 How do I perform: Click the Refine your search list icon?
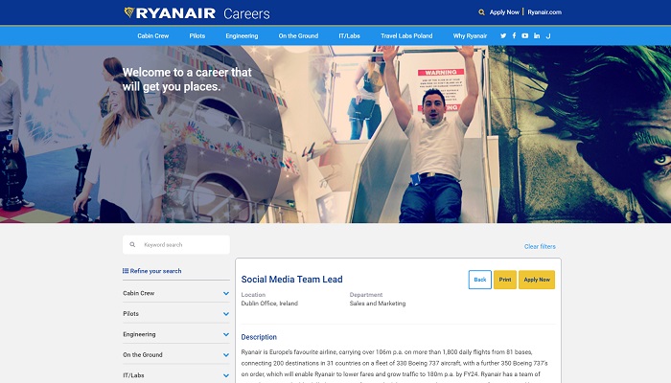126,271
